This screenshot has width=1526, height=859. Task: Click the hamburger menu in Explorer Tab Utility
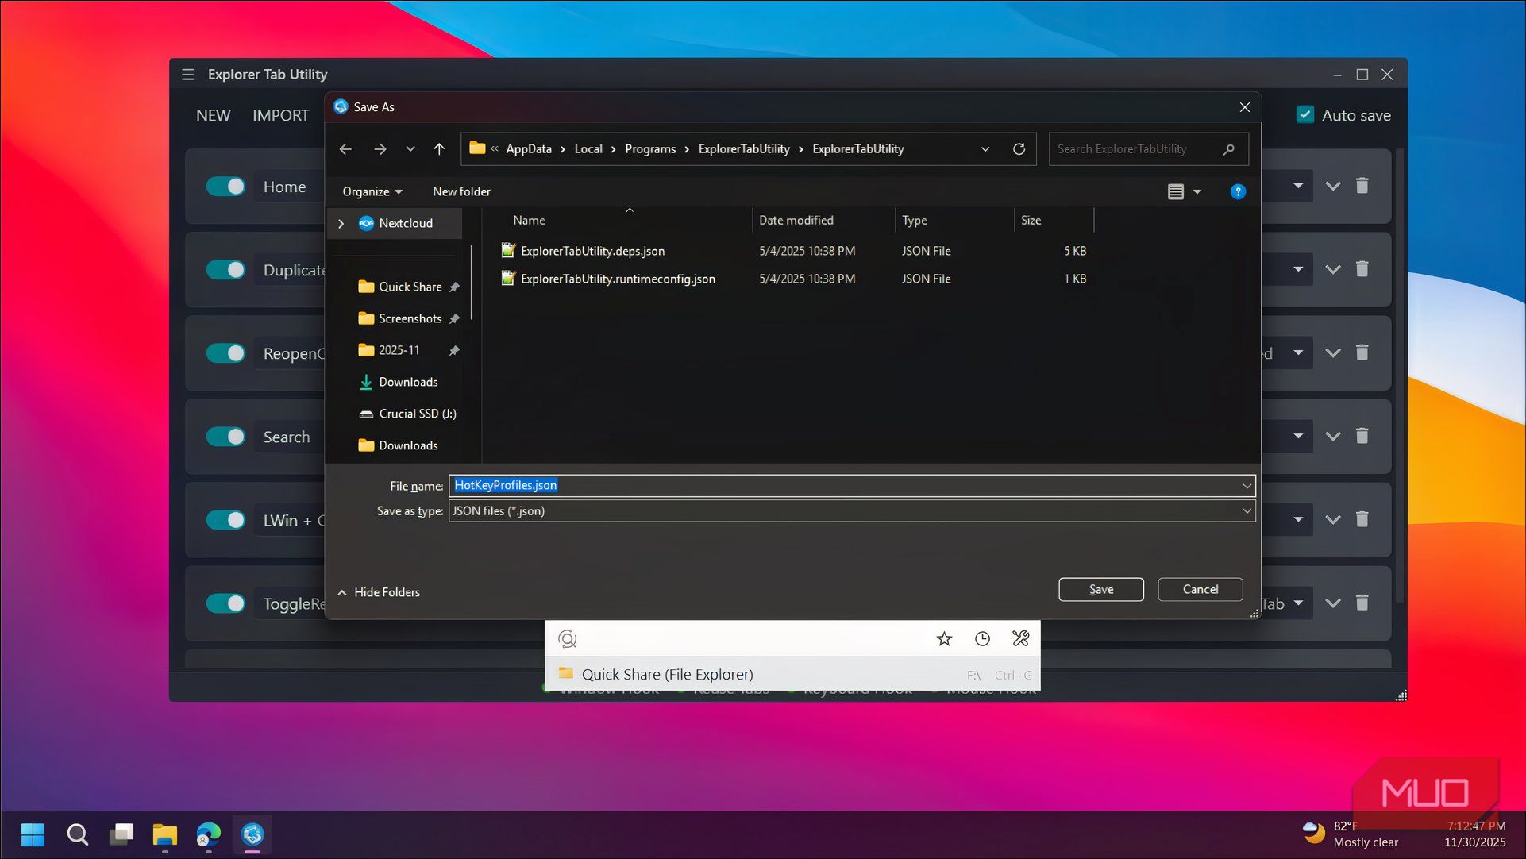(x=187, y=74)
